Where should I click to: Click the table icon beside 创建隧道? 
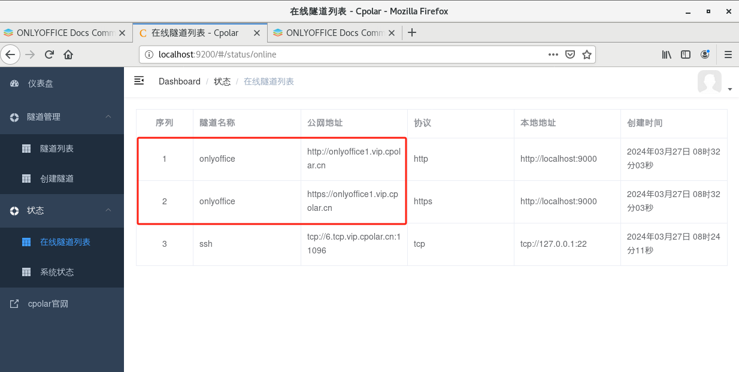pos(26,179)
